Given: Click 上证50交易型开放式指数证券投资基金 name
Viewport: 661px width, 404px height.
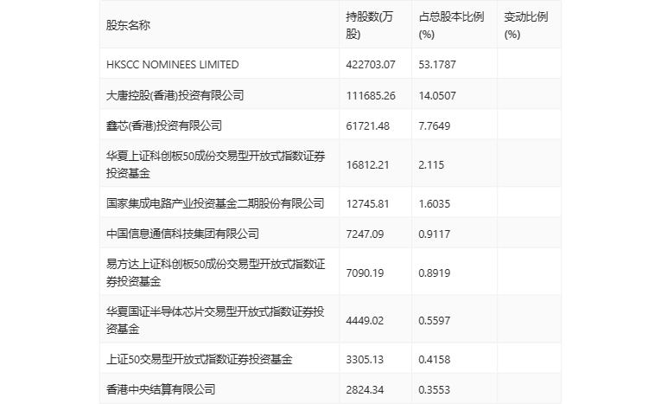Looking at the screenshot, I should coord(199,359).
